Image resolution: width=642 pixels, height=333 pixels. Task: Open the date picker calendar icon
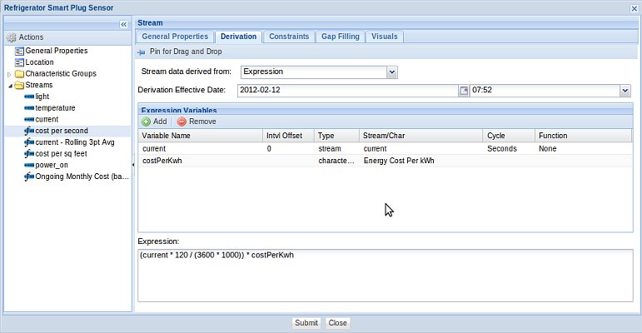[x=464, y=90]
